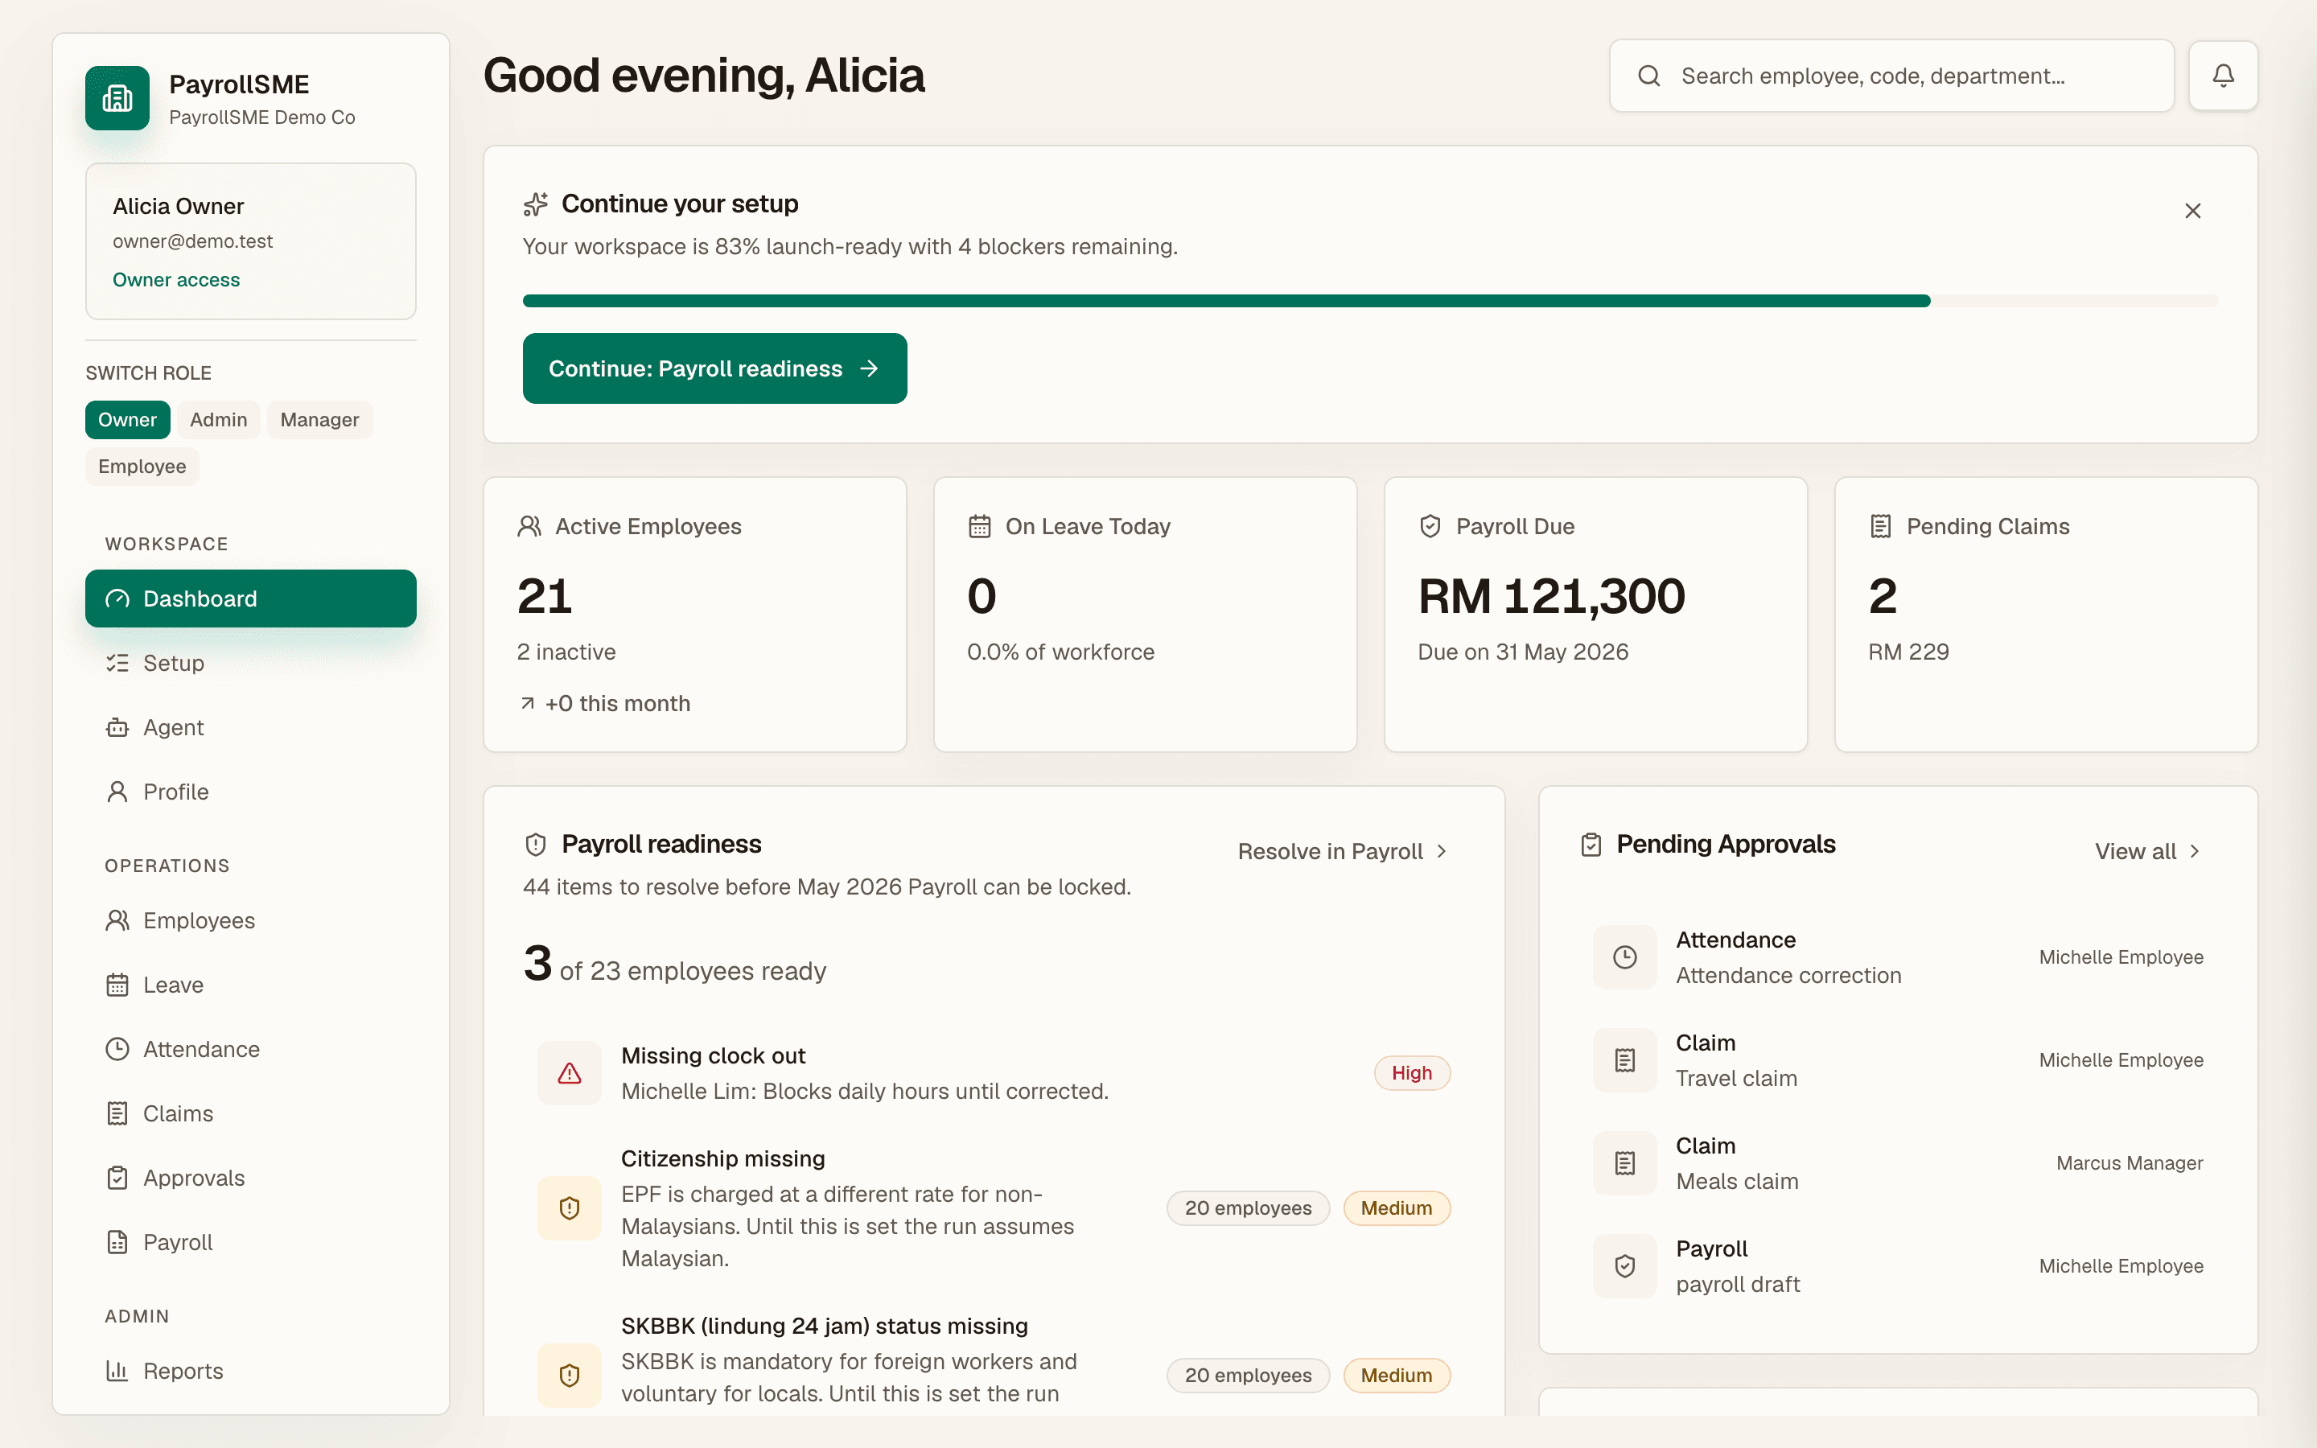Click the Missing clock out warning triangle icon
This screenshot has height=1448, width=2317.
click(x=570, y=1074)
